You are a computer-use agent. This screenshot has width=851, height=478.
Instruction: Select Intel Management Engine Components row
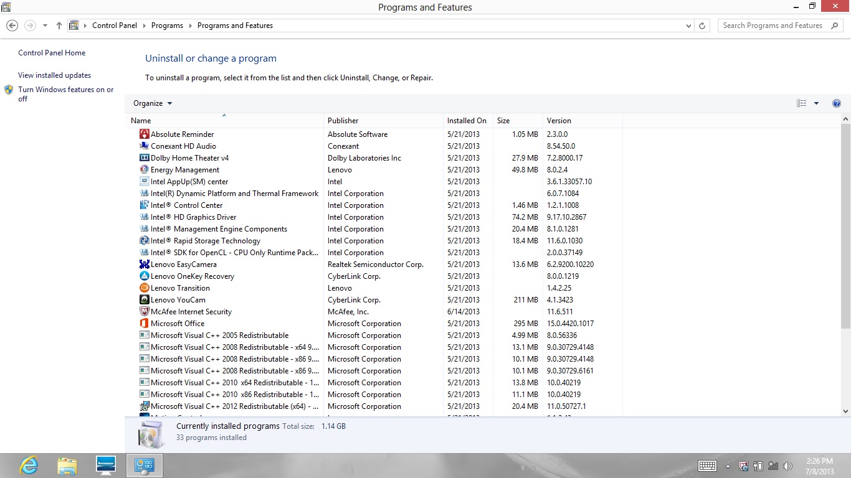pyautogui.click(x=380, y=229)
